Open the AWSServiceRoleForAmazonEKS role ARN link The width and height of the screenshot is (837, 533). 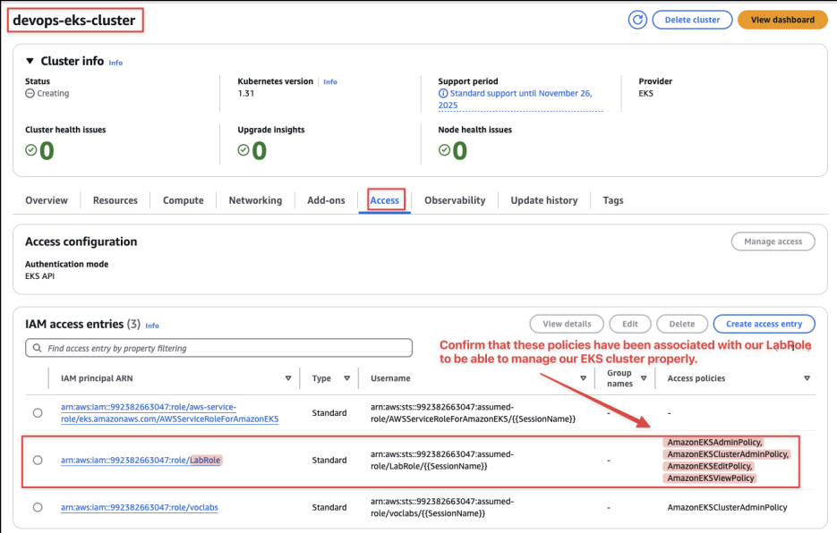point(170,413)
